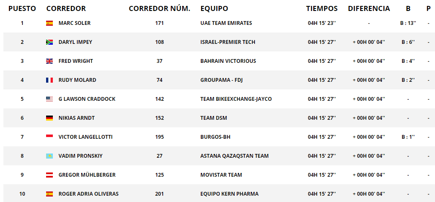Click the Equipo Kern Pharma team name

click(x=229, y=194)
